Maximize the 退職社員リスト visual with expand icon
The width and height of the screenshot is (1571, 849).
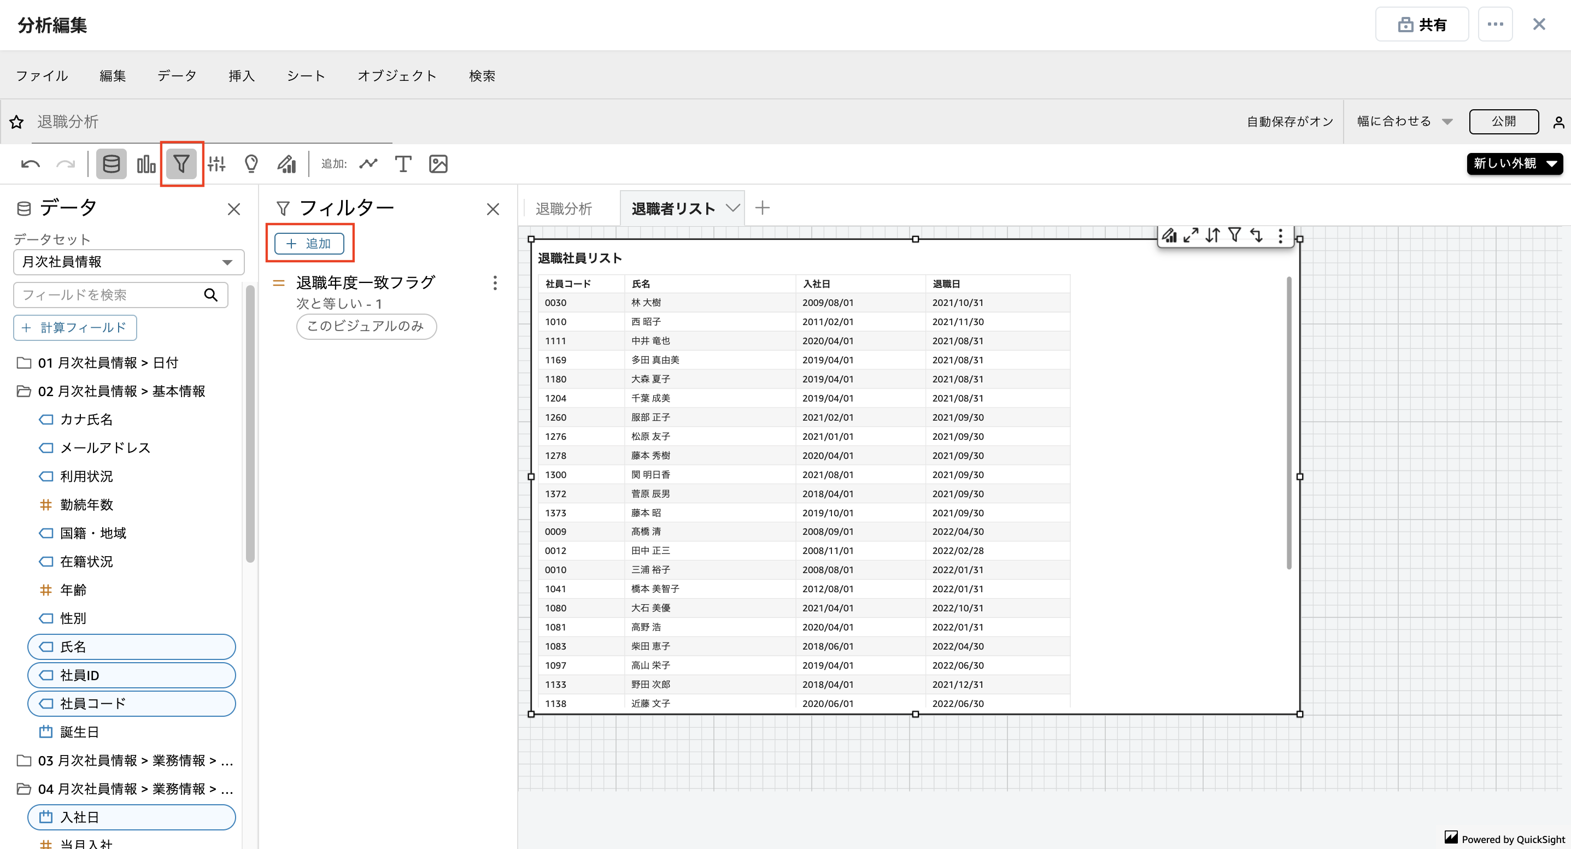click(x=1191, y=236)
